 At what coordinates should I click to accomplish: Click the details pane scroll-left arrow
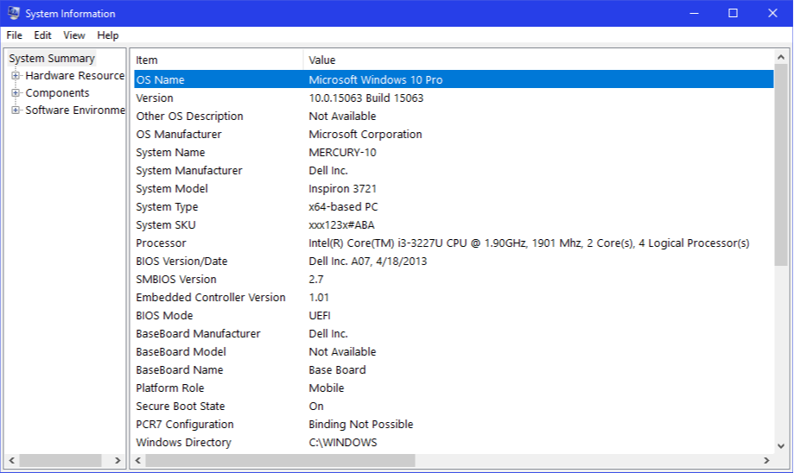(137, 460)
